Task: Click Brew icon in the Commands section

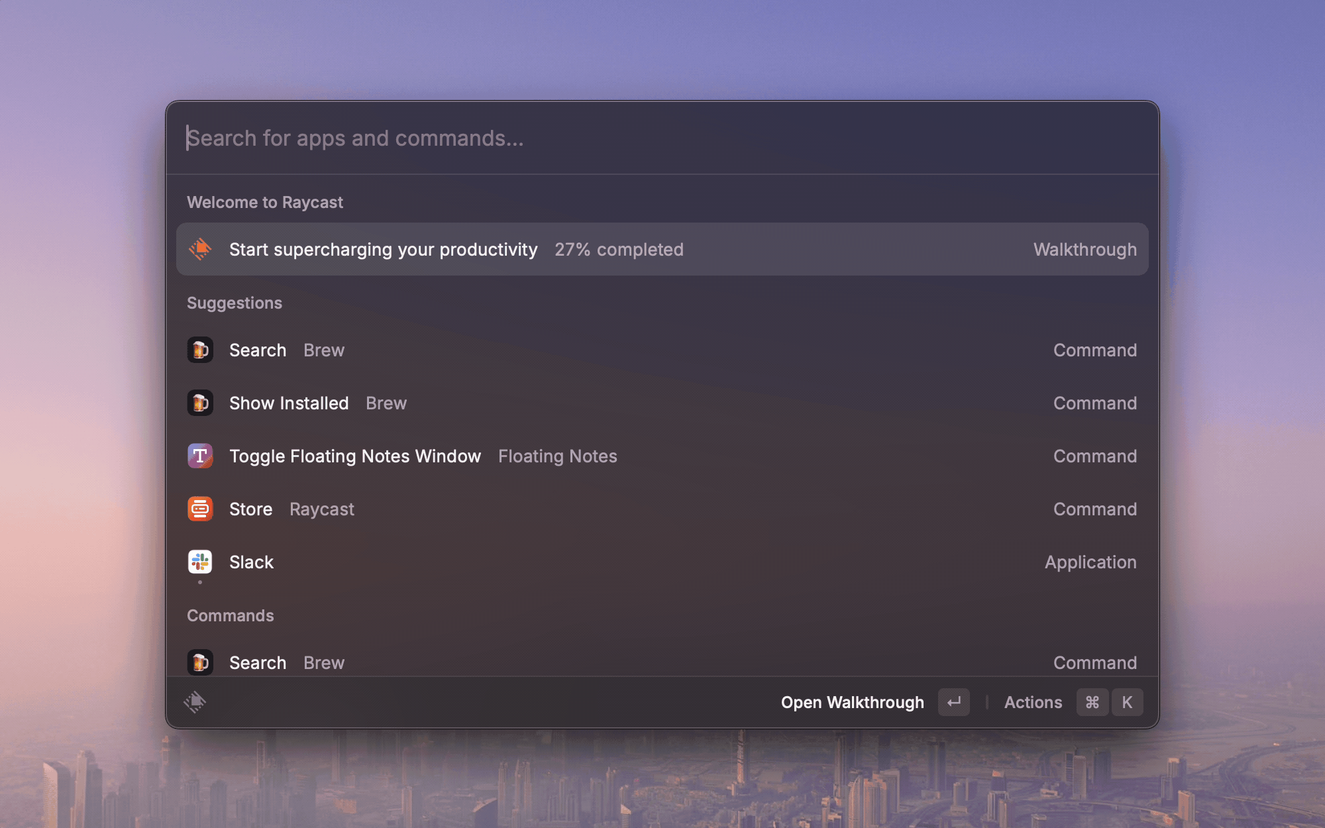Action: 200,662
